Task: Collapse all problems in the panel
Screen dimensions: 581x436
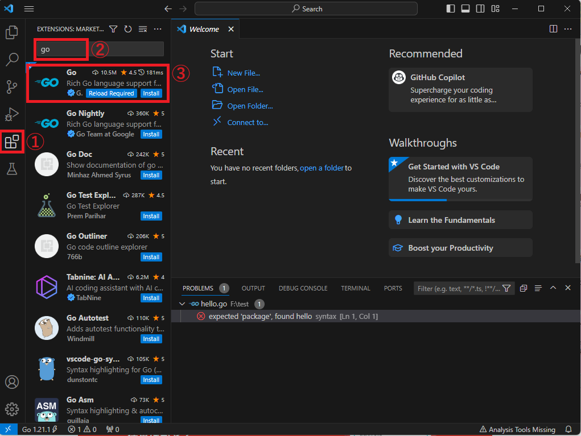Action: tap(524, 288)
